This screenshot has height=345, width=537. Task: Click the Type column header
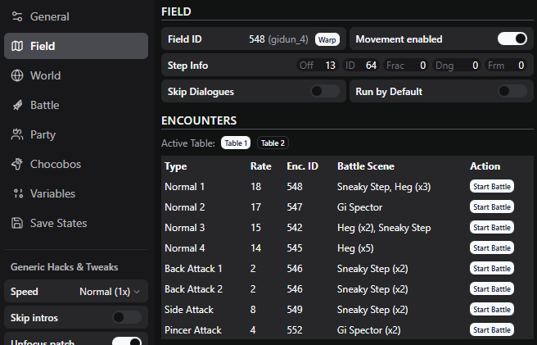click(x=176, y=166)
